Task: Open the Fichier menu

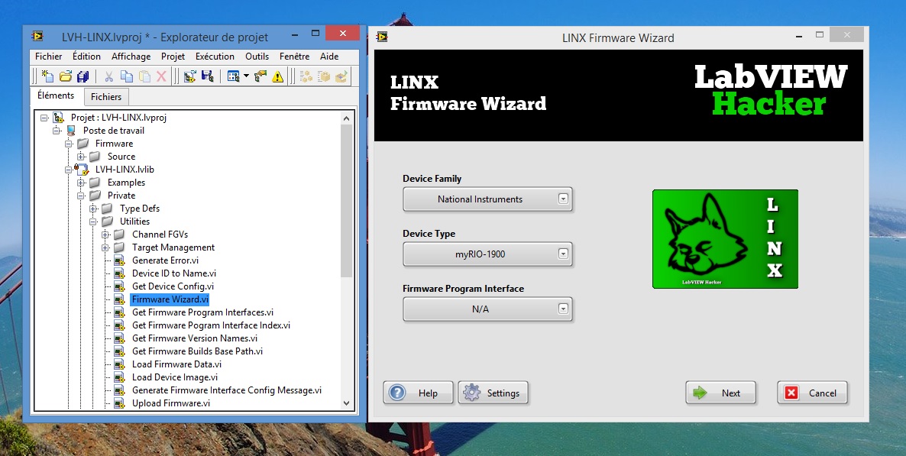Action: coord(49,56)
